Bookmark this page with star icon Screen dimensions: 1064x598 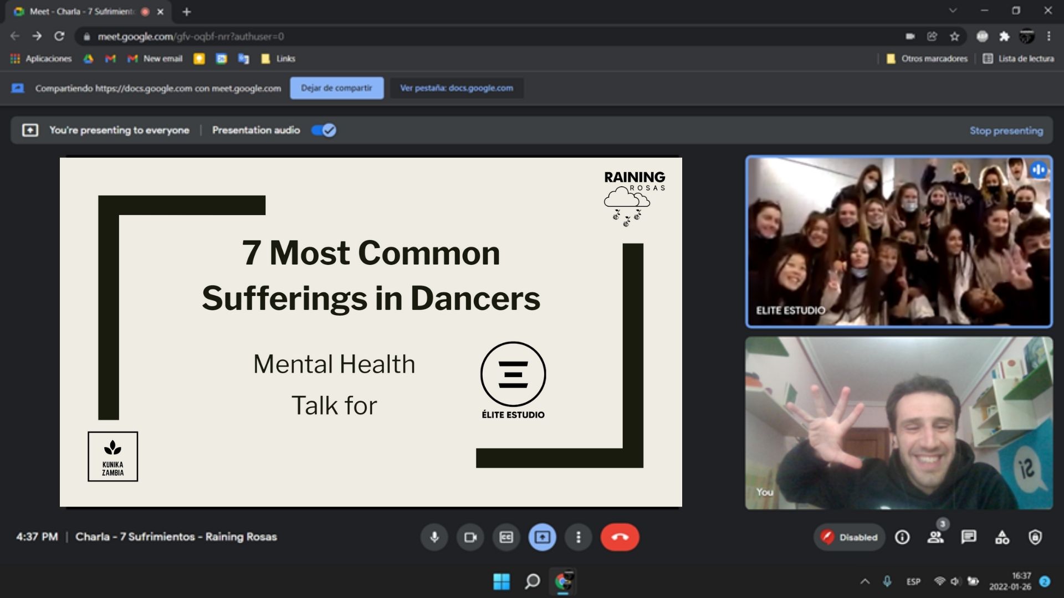[x=954, y=37]
